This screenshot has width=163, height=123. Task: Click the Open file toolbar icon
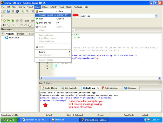click(9, 11)
